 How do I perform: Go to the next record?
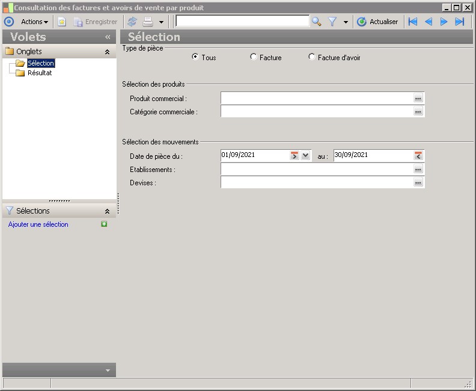coord(444,22)
